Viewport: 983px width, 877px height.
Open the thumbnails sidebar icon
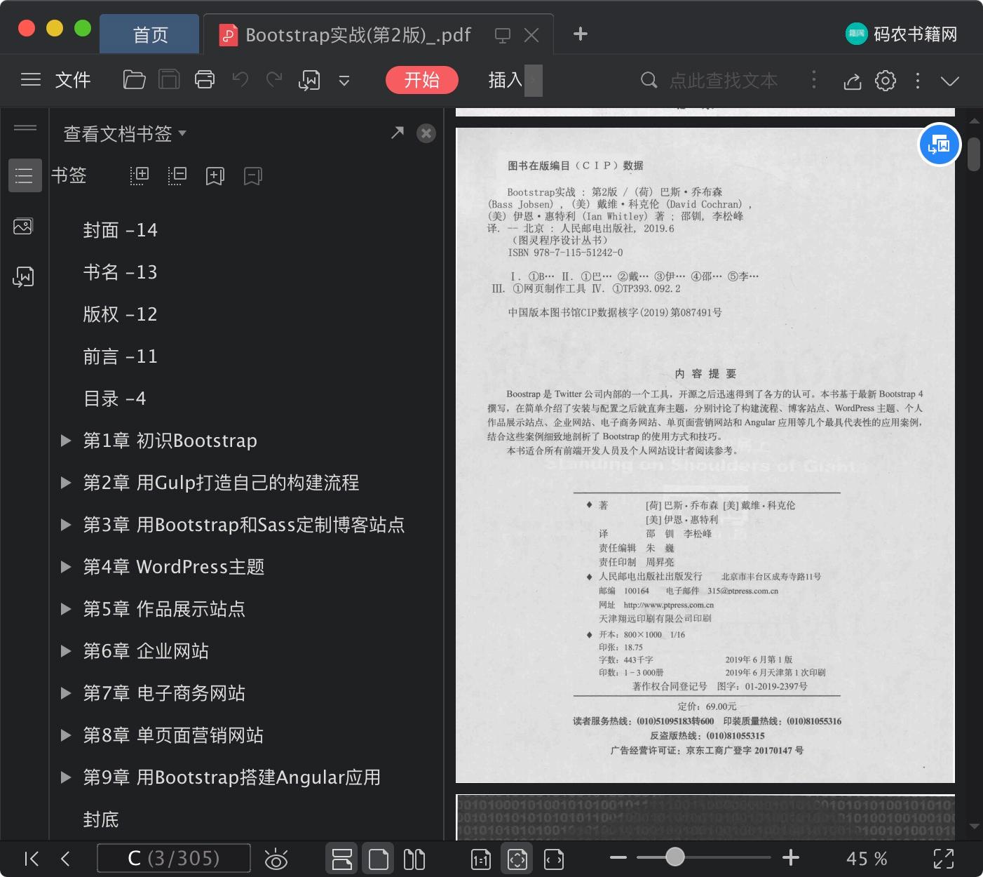pyautogui.click(x=23, y=227)
